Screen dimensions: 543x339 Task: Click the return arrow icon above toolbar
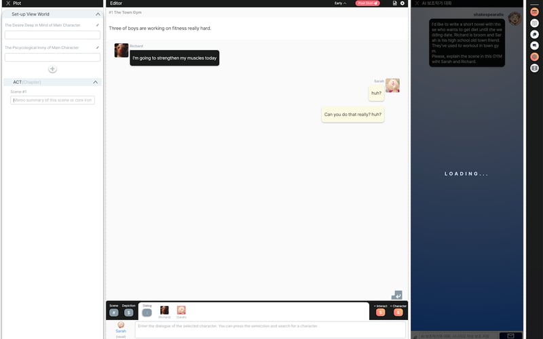(397, 295)
